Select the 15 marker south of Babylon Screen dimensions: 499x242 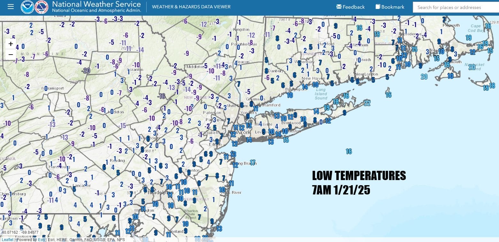click(x=286, y=140)
